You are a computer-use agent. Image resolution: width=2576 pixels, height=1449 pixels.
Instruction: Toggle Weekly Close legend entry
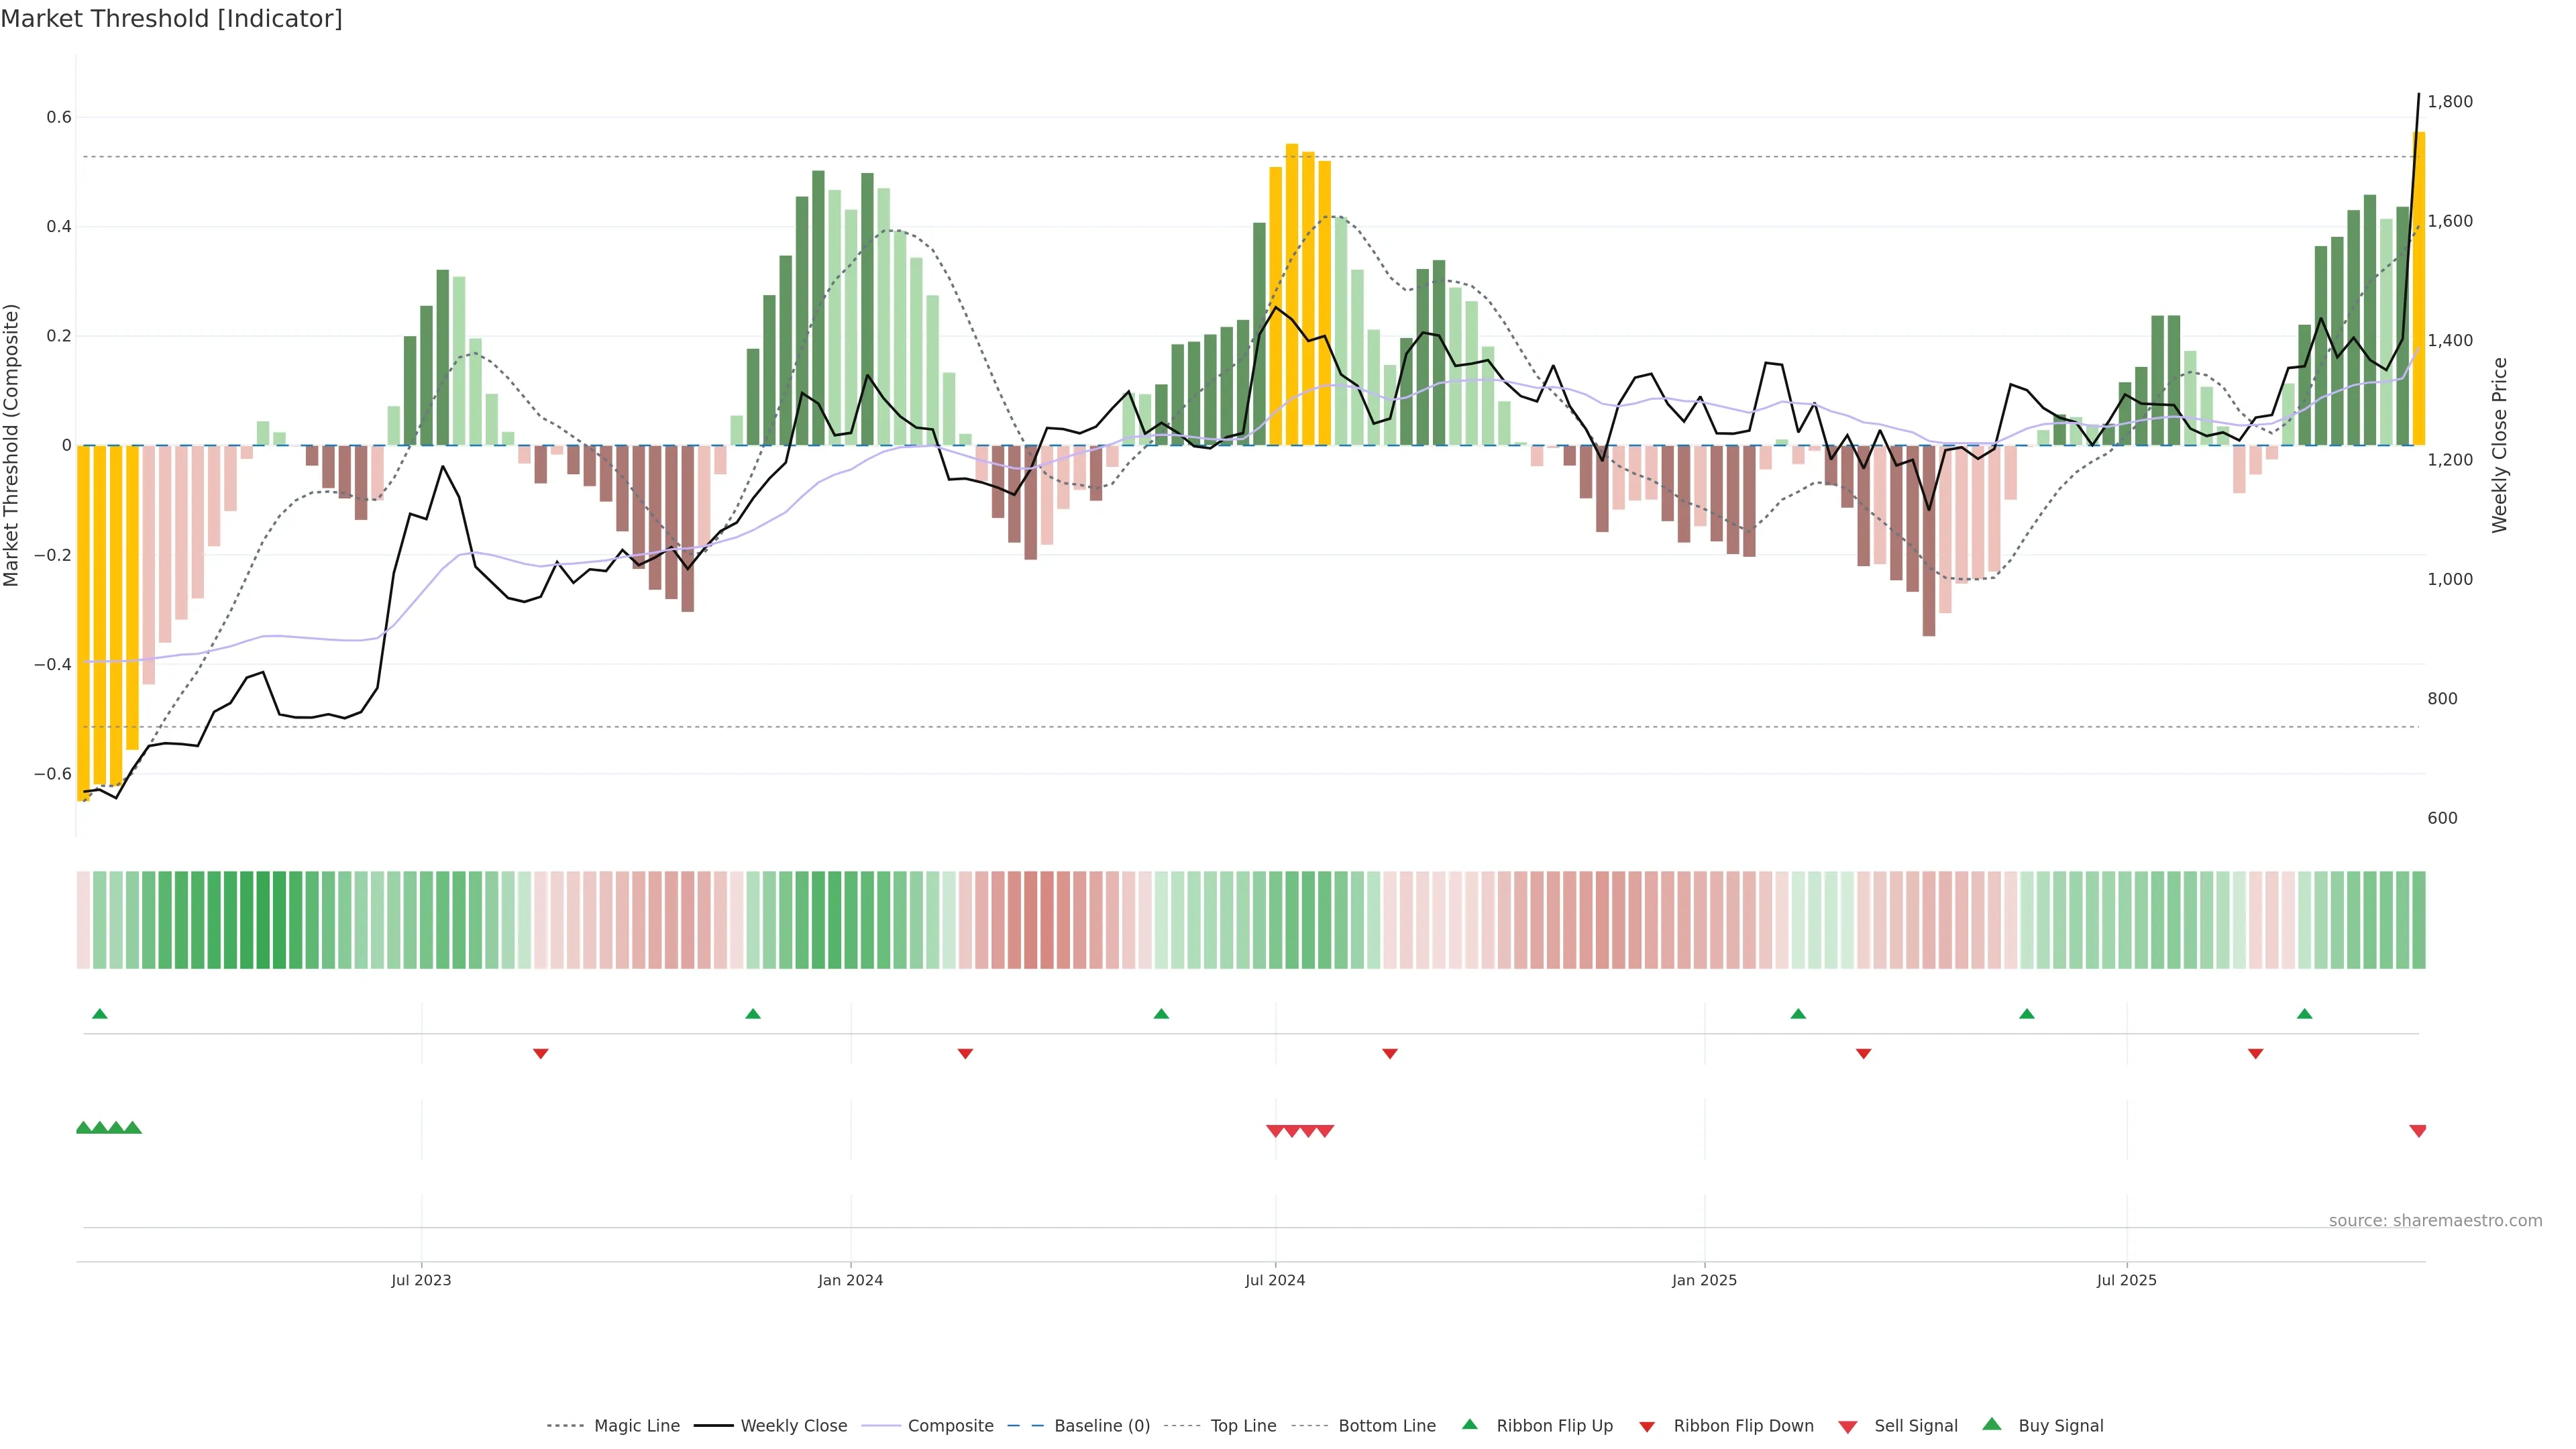793,1426
